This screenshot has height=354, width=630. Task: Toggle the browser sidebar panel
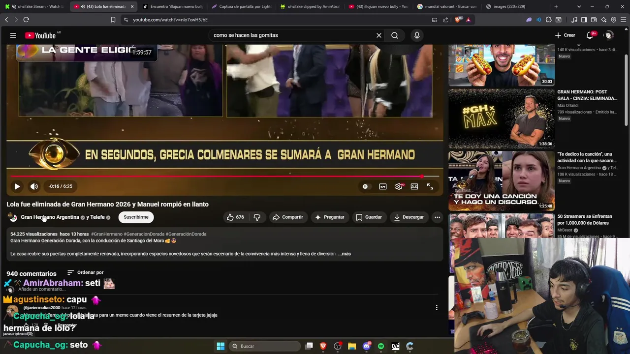pyautogui.click(x=584, y=20)
